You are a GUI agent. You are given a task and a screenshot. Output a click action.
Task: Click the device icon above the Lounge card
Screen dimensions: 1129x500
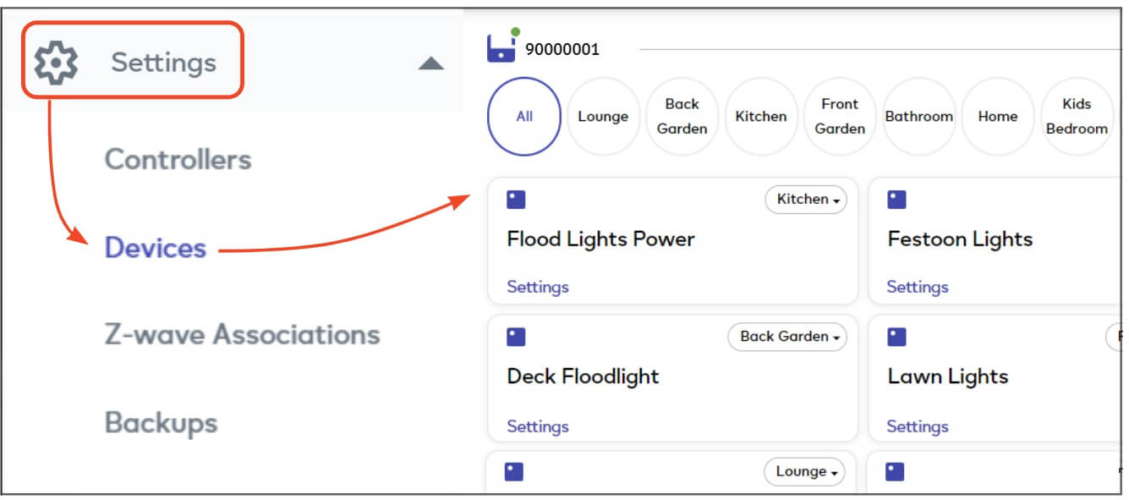click(514, 472)
